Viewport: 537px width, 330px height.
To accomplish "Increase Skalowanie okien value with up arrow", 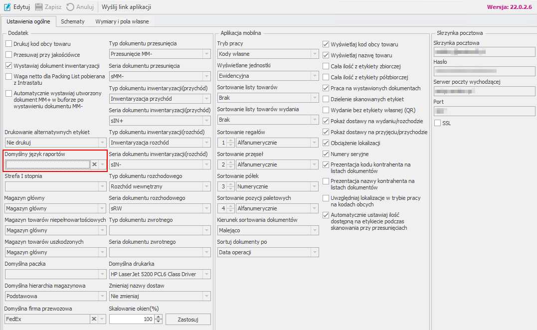I will [x=159, y=317].
